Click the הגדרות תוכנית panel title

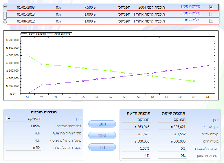[x=44, y=112]
